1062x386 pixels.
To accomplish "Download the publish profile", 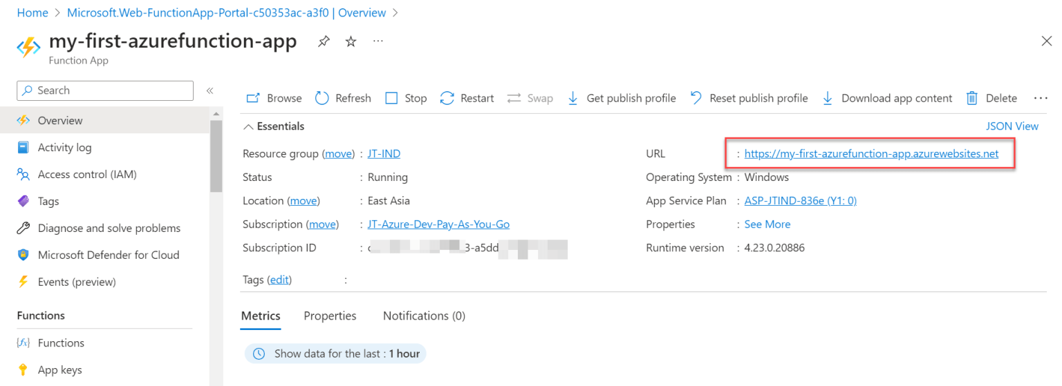I will click(x=621, y=98).
